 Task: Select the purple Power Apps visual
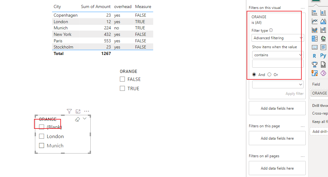tap(323, 73)
